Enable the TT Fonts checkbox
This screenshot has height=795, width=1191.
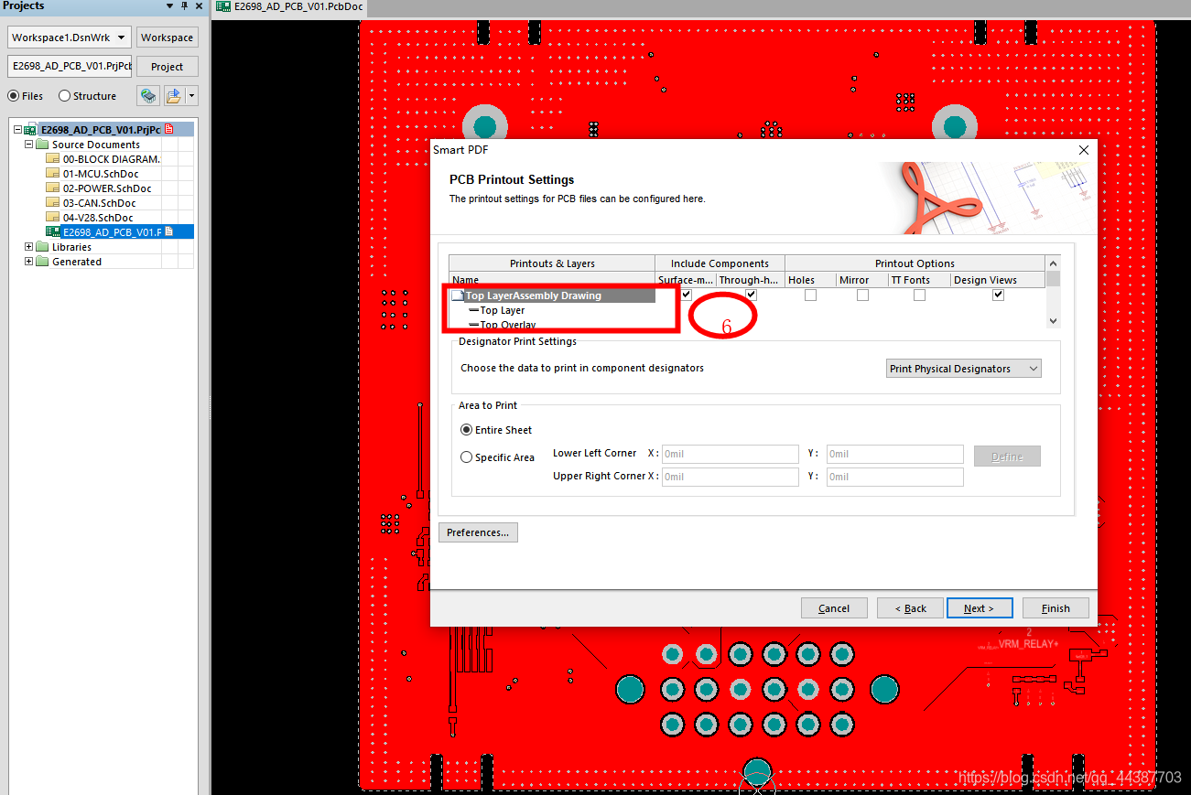pyautogui.click(x=919, y=295)
